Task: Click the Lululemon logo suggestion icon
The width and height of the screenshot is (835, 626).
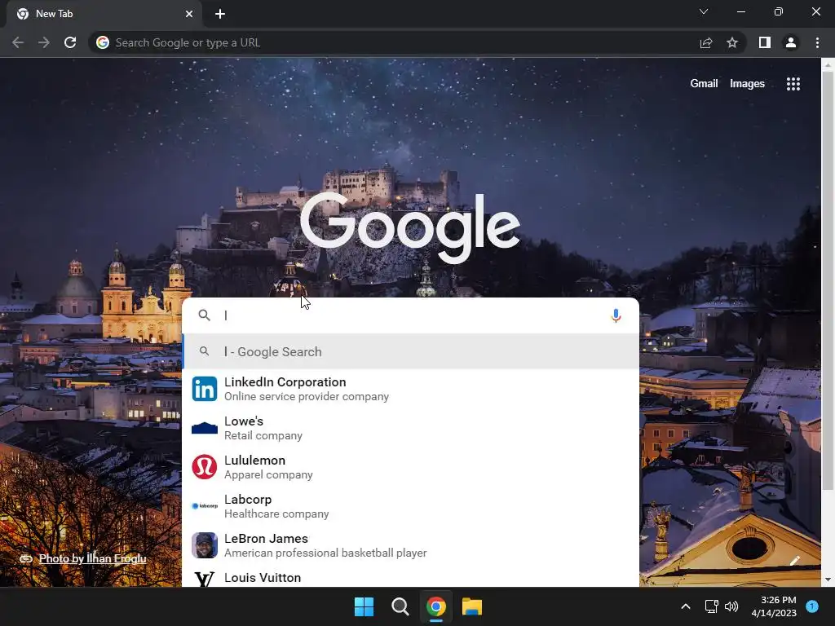Action: [x=205, y=467]
